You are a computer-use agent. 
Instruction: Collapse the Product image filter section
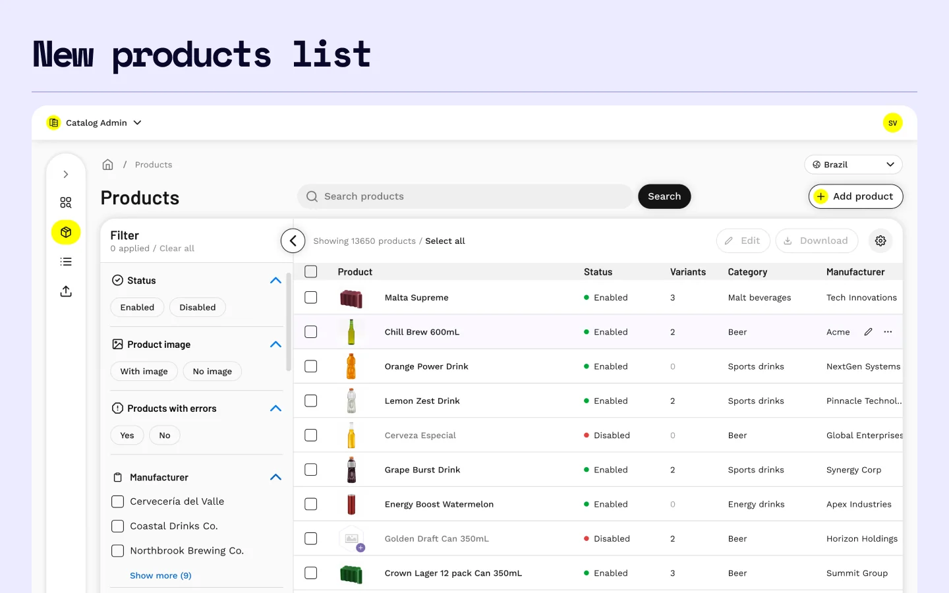click(x=275, y=345)
